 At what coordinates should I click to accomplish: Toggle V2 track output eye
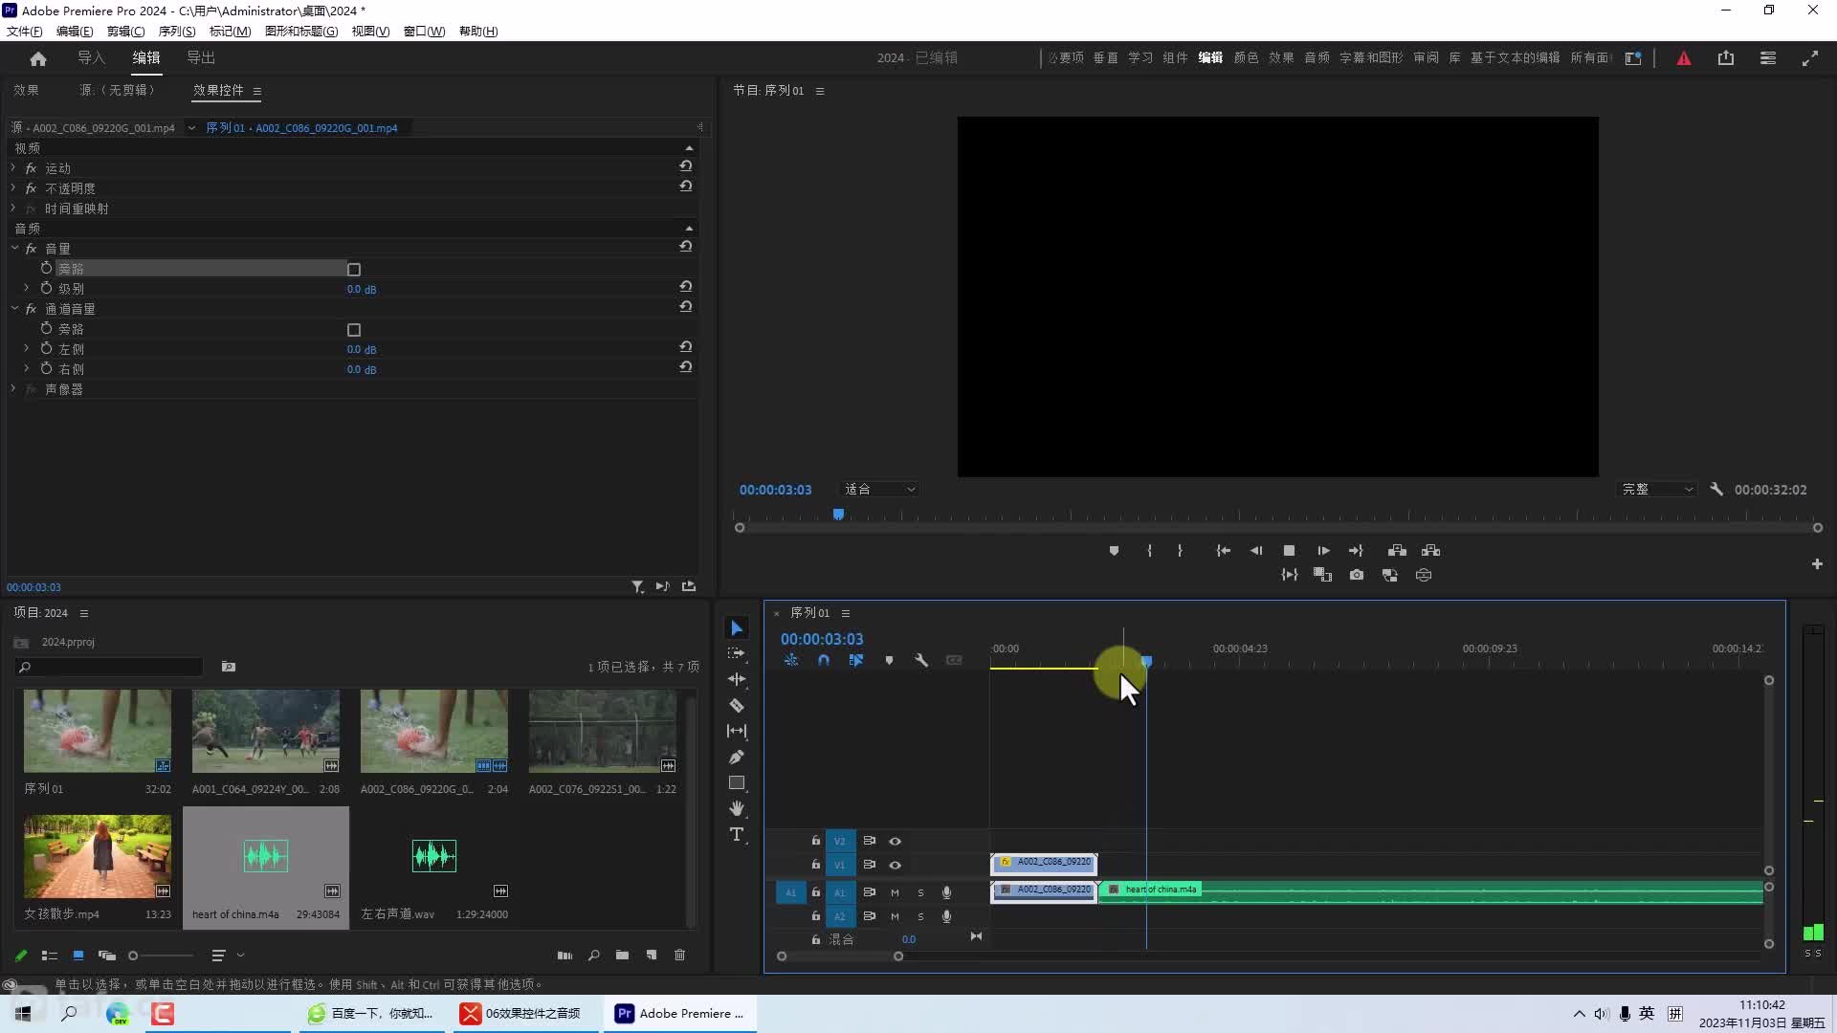point(896,841)
